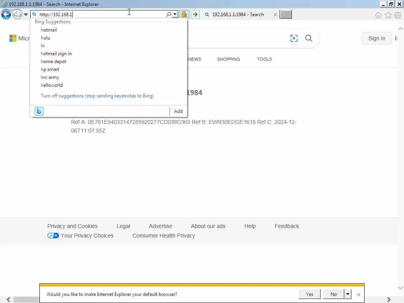This screenshot has width=404, height=303.
Task: Click the Ref A reference text line
Action: point(184,126)
